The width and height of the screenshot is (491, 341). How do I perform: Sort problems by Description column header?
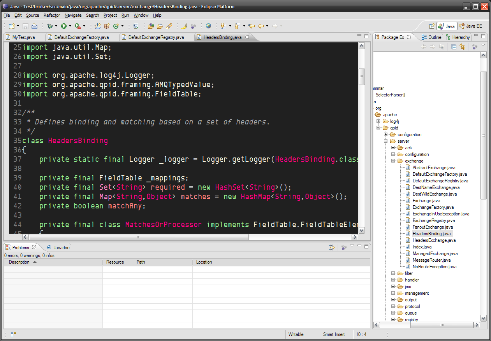pos(19,262)
